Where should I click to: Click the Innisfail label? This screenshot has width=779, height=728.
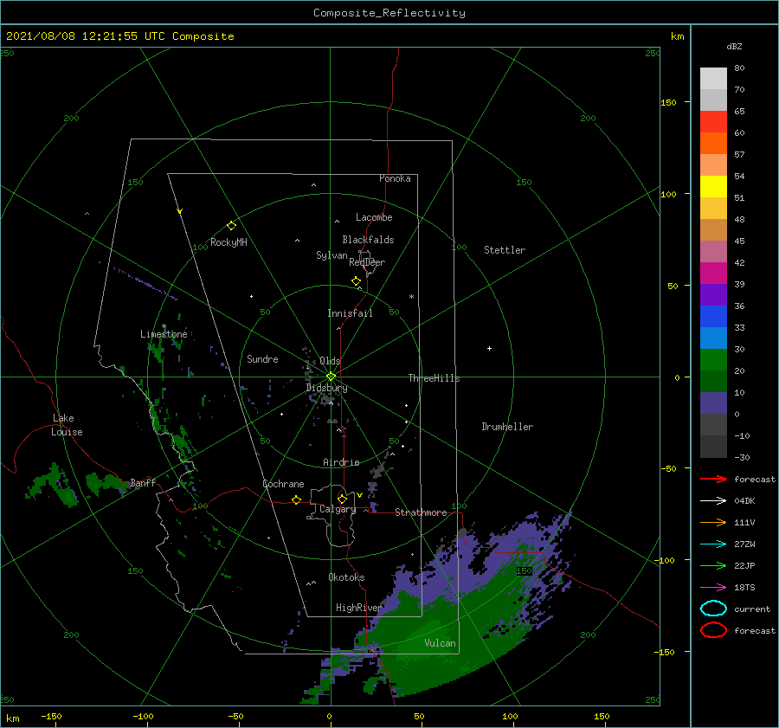coord(350,313)
